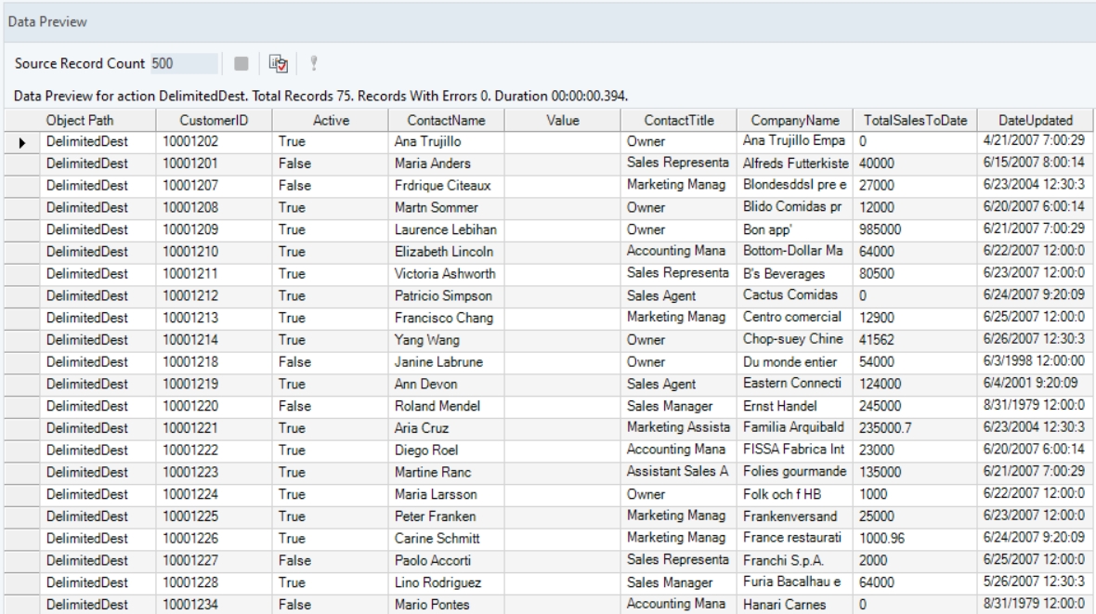This screenshot has width=1096, height=614.
Task: Click the TotalSalesToDate column header
Action: pyautogui.click(x=909, y=121)
